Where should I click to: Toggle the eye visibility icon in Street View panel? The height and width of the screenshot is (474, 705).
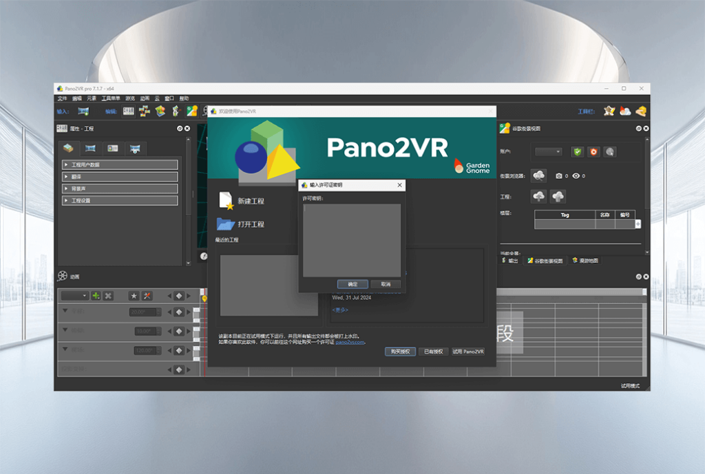point(576,176)
